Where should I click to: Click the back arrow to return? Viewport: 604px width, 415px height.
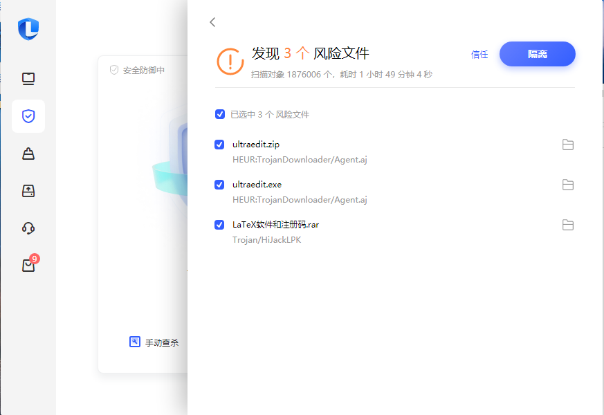click(212, 22)
